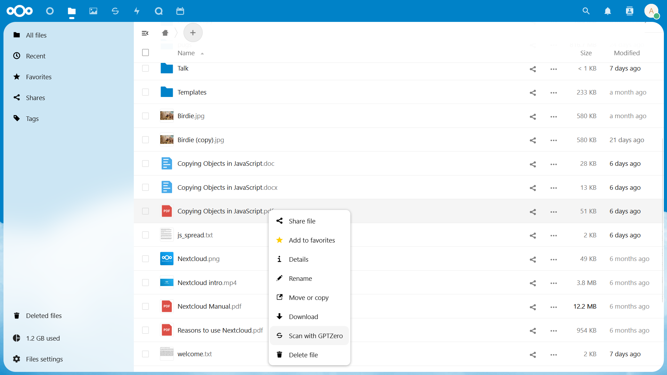This screenshot has width=667, height=375.
Task: Open actions menu for Birdie.jpg
Action: point(554,116)
